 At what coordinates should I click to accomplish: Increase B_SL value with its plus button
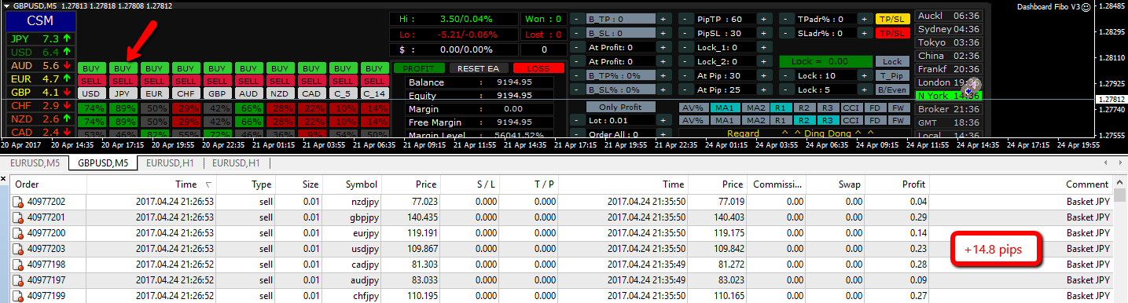663,33
